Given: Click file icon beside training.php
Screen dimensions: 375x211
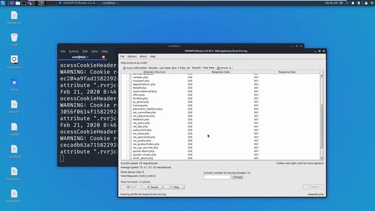Looking at the screenshot, I should pyautogui.click(x=130, y=105).
